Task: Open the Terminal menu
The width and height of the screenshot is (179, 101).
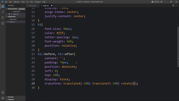Action: [x=38, y=2]
